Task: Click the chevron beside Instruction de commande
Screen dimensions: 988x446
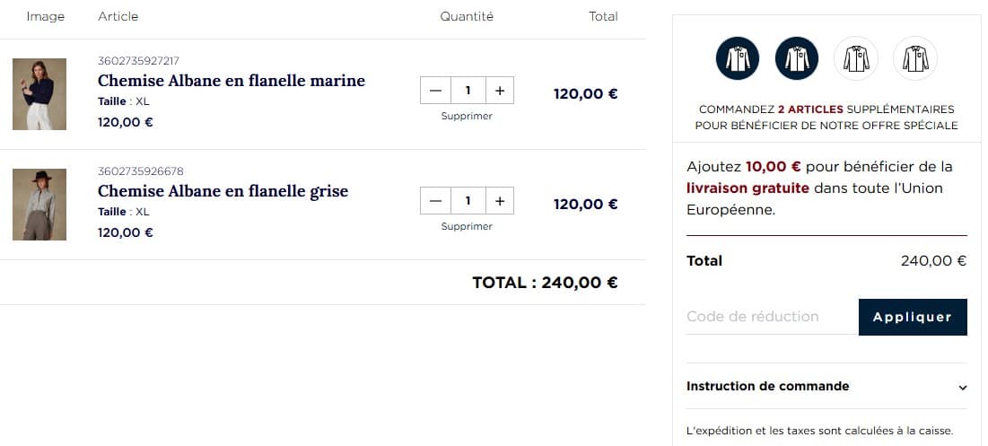Action: (x=962, y=388)
